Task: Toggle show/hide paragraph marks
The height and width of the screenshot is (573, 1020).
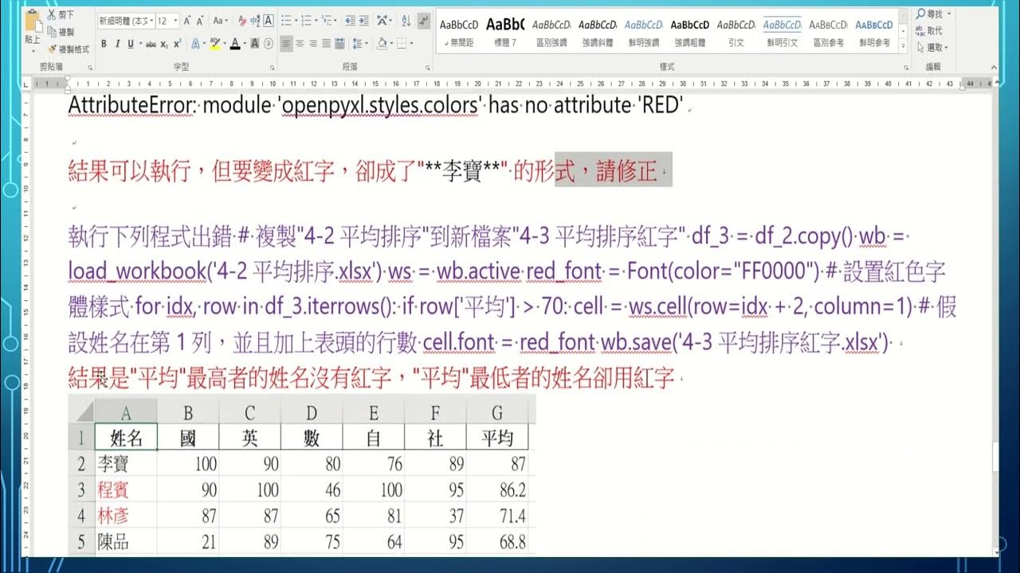Action: [x=424, y=21]
